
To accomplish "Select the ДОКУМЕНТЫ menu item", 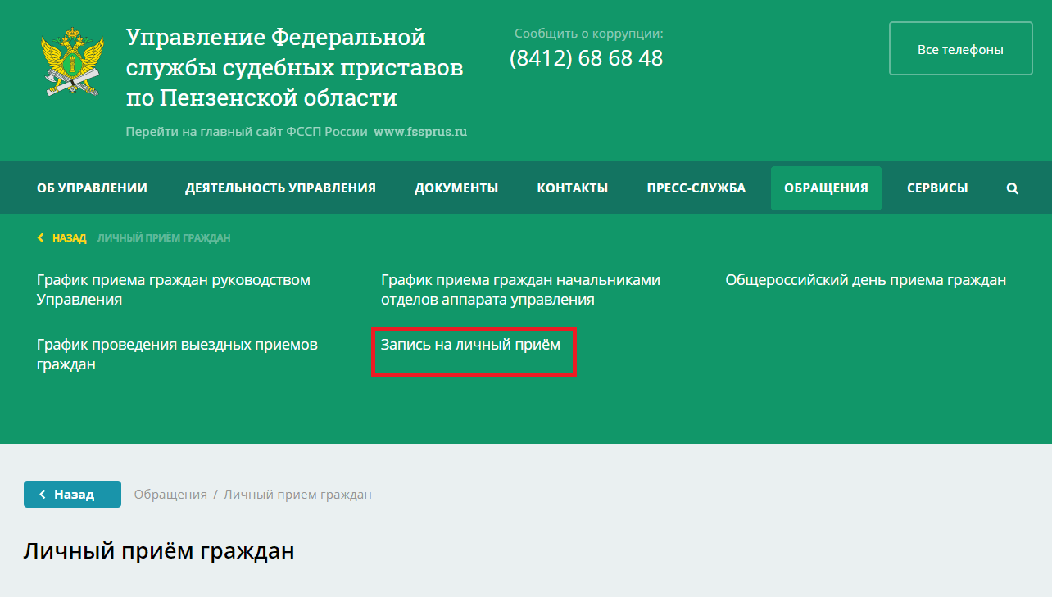I will [x=456, y=188].
